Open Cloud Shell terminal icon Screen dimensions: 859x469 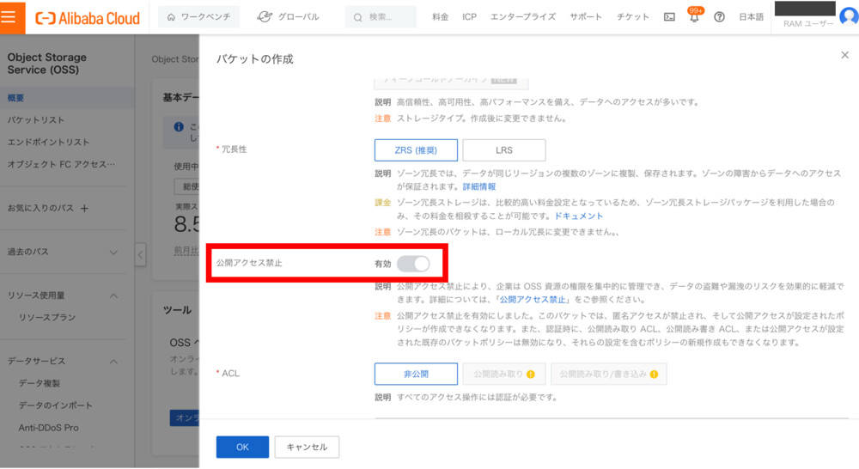tap(670, 17)
